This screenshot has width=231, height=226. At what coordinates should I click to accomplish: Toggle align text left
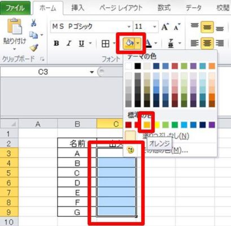coord(194,43)
